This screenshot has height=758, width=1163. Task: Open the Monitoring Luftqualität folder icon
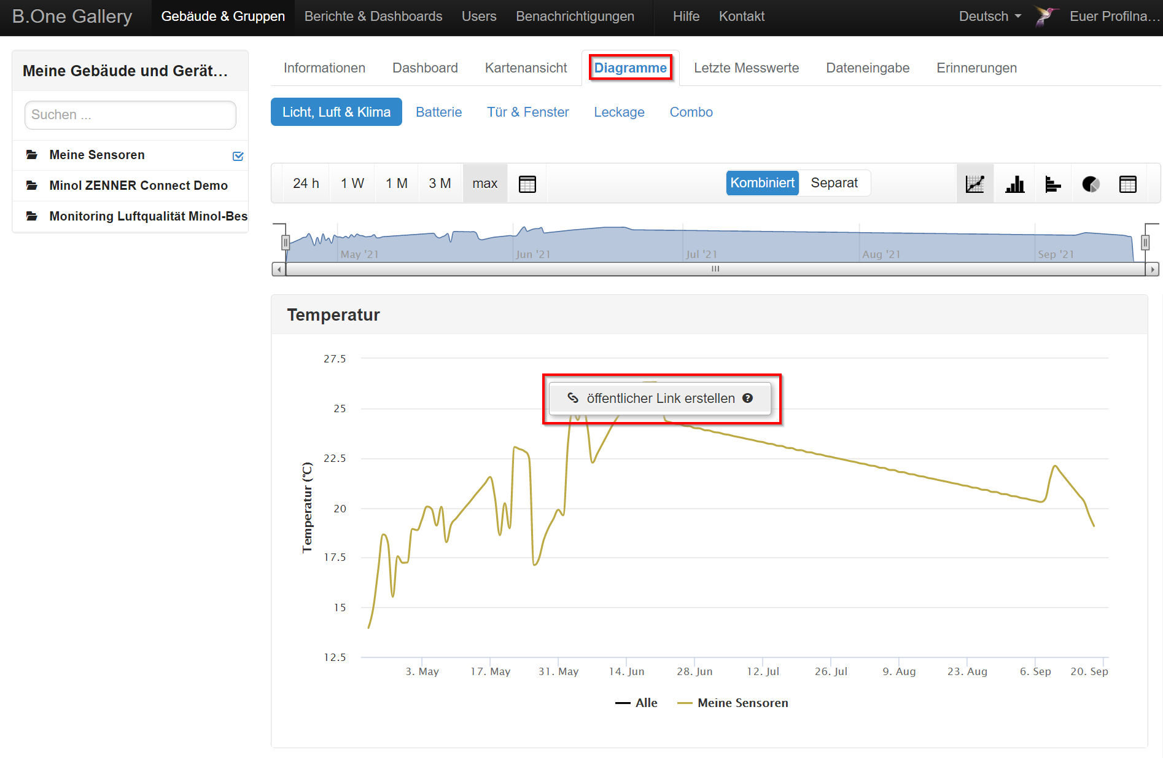coord(32,216)
